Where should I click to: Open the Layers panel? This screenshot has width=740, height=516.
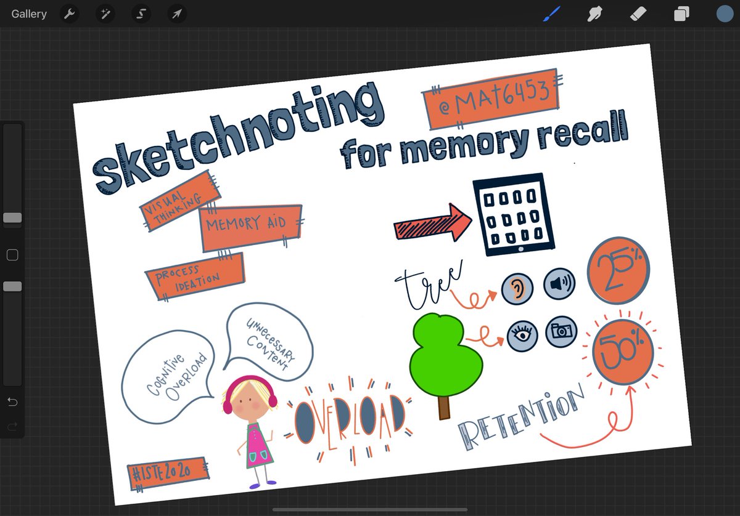coord(681,14)
